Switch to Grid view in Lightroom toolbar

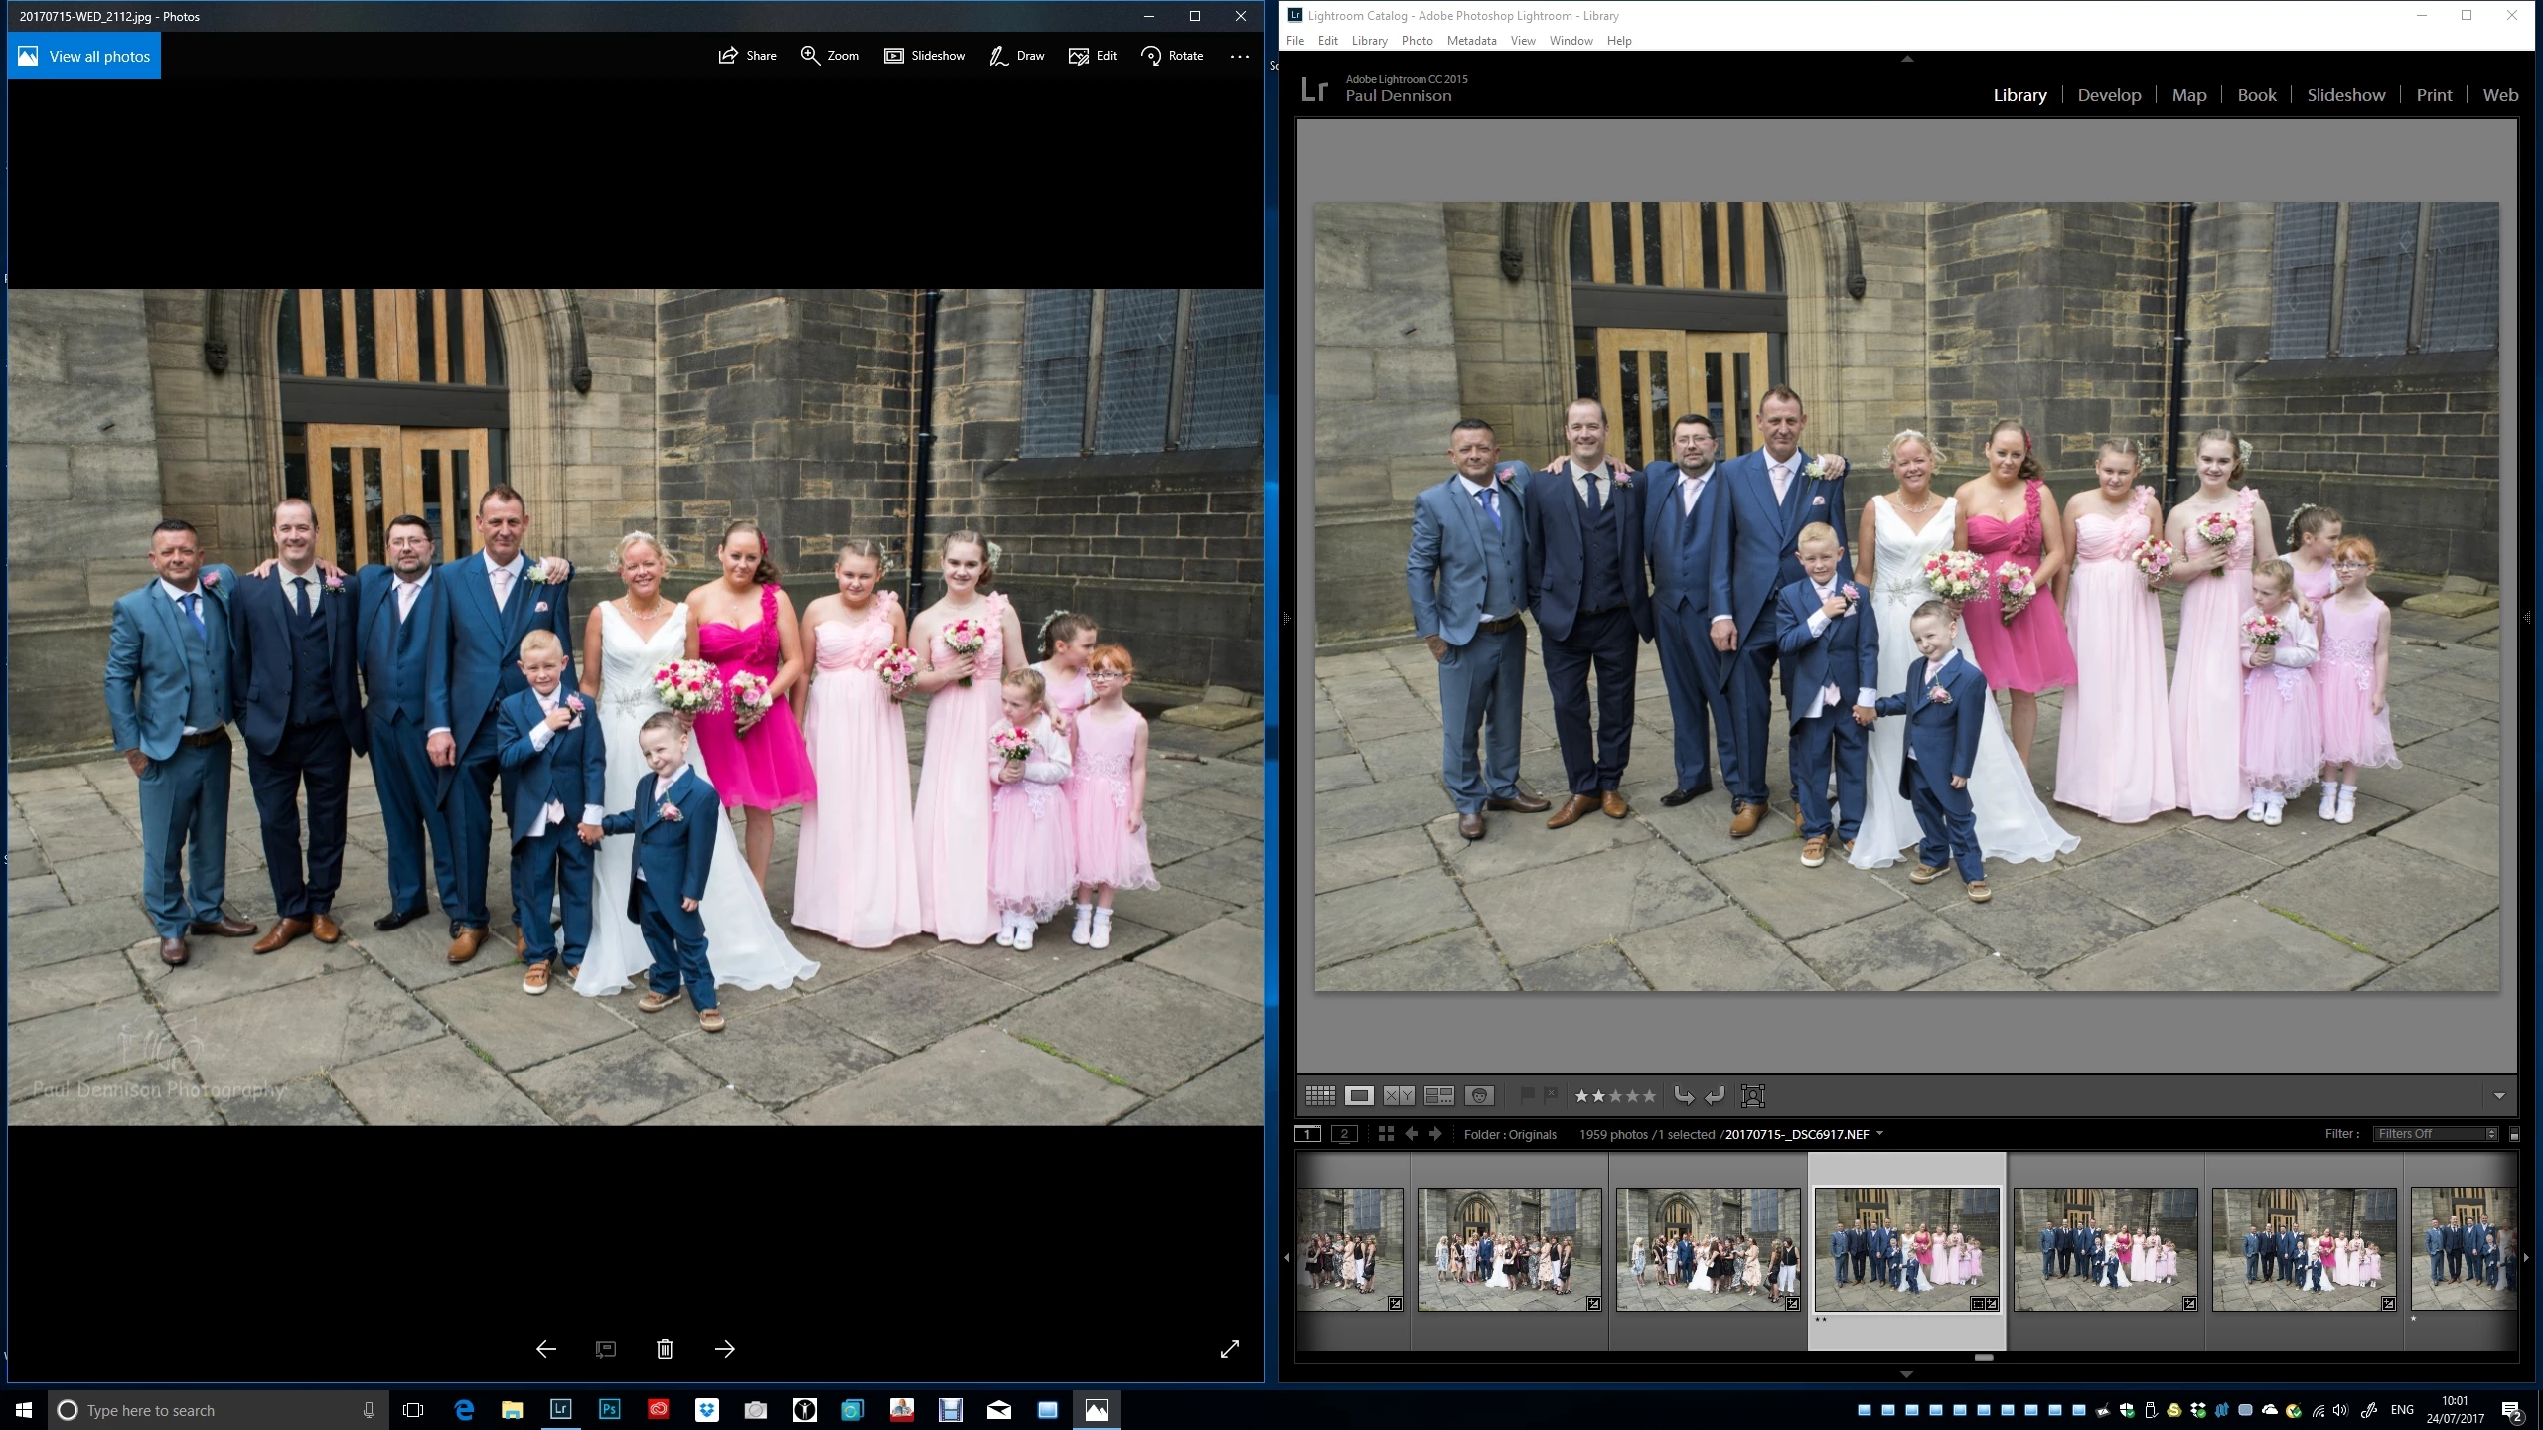[1319, 1096]
